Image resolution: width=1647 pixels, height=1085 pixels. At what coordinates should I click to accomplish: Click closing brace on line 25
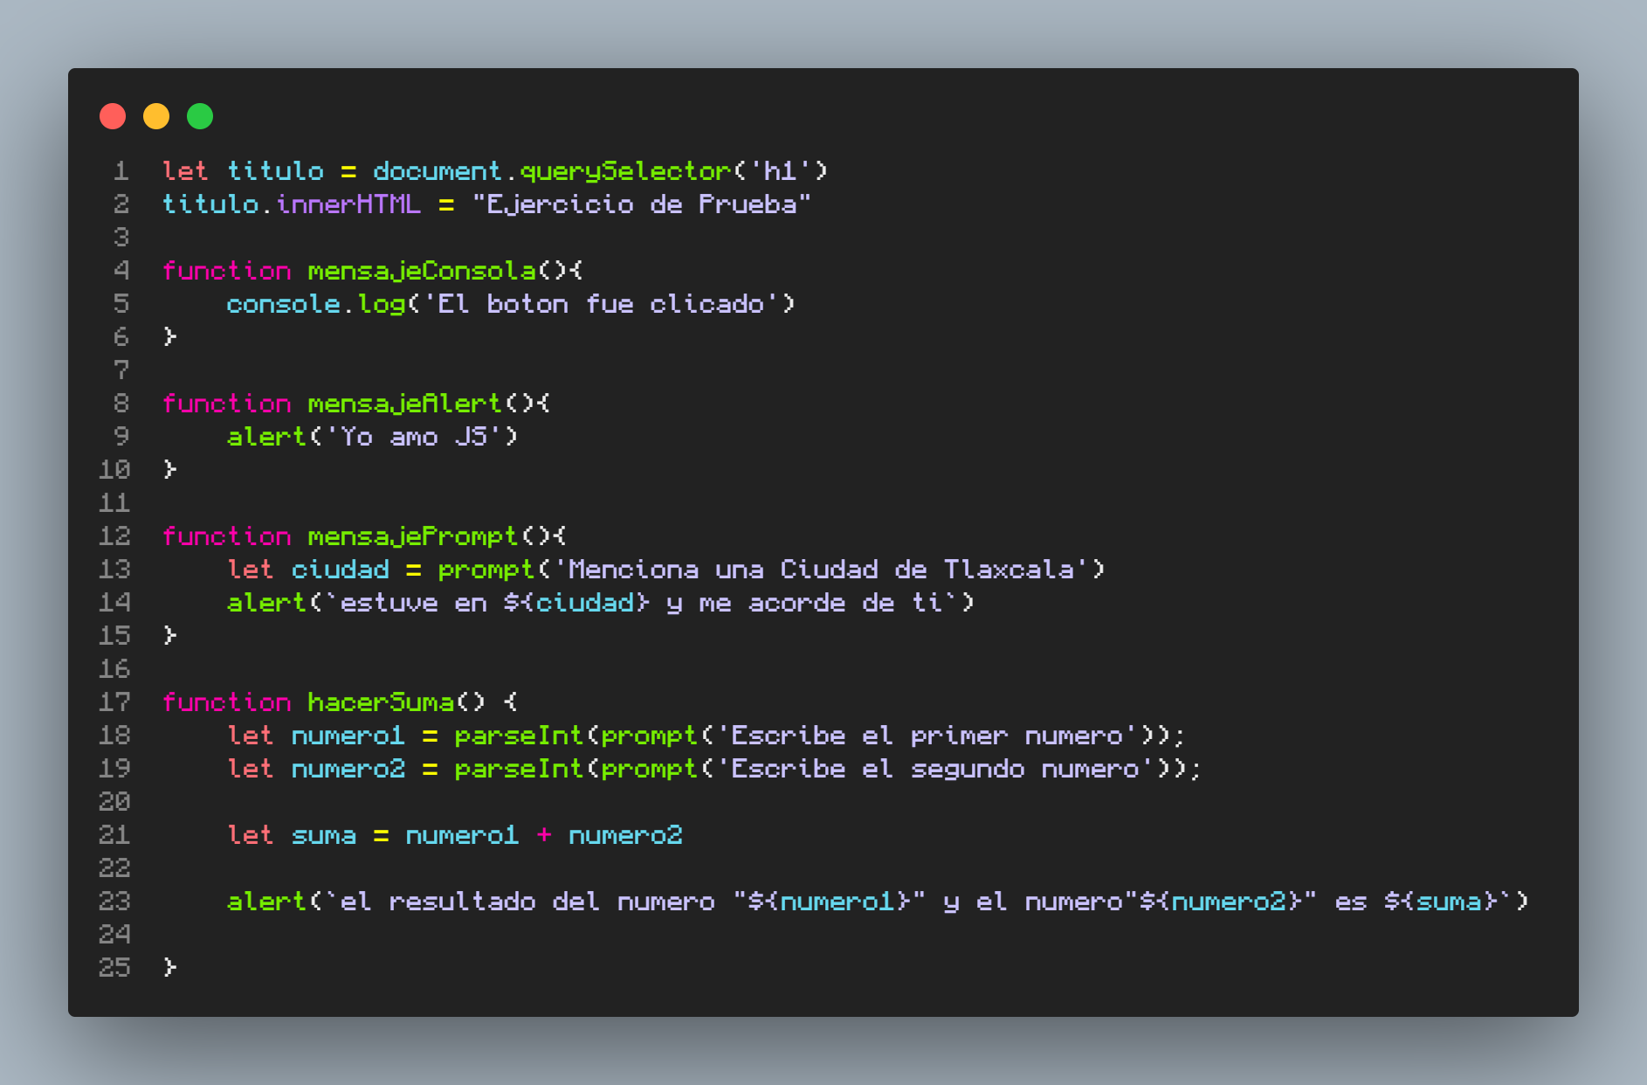[x=170, y=968]
